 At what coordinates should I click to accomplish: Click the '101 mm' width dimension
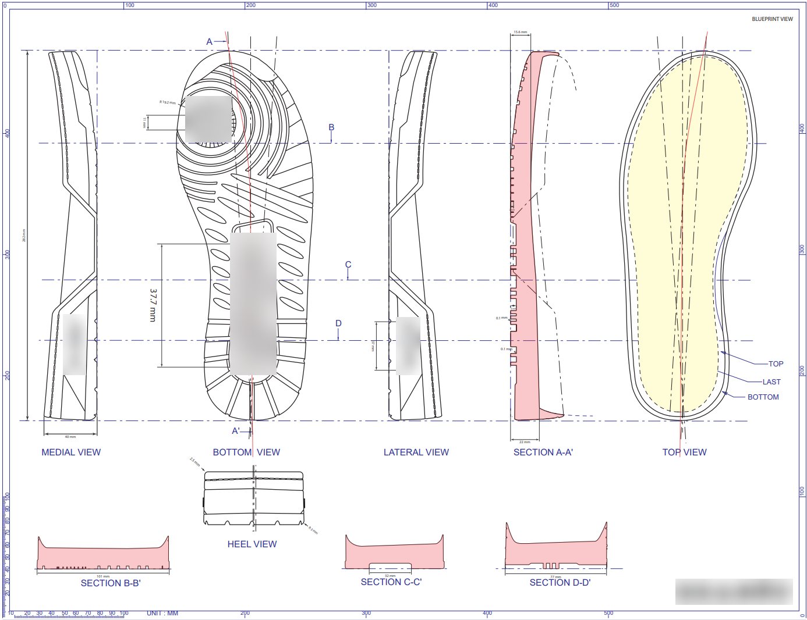pyautogui.click(x=102, y=576)
